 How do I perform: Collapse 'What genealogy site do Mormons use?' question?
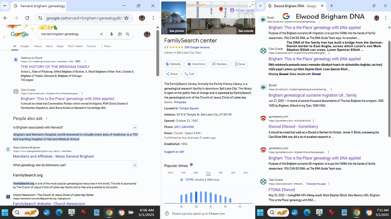coord(135,165)
